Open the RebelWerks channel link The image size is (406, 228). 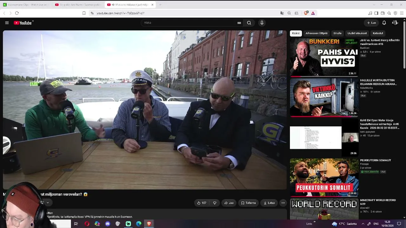366,88
